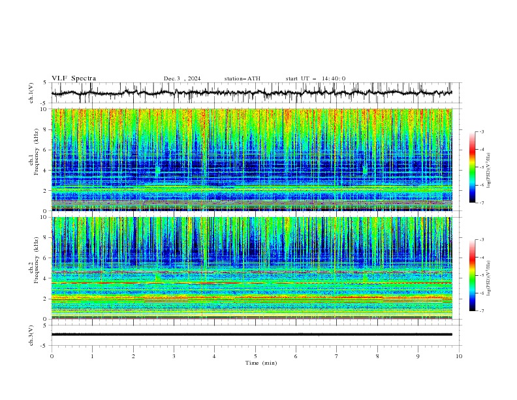
Task: Select the "start UT = 14:40:0" header text
Action: click(x=315, y=78)
